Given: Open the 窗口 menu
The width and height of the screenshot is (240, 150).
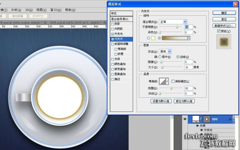Looking at the screenshot, I should 56,10.
